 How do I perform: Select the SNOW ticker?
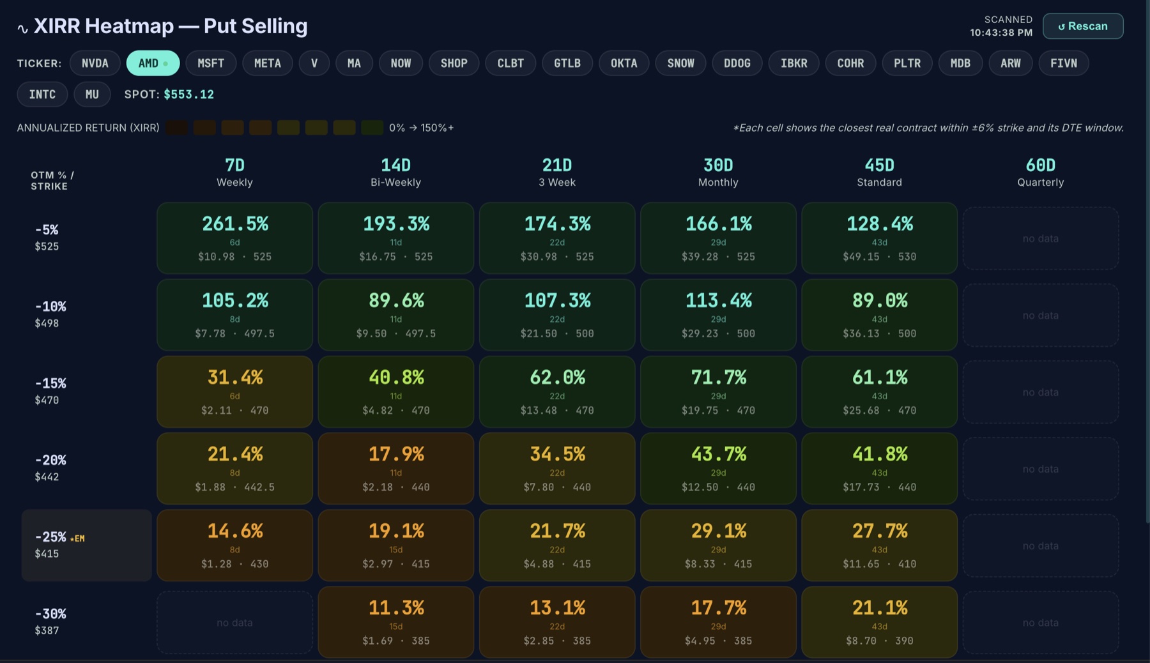[680, 63]
